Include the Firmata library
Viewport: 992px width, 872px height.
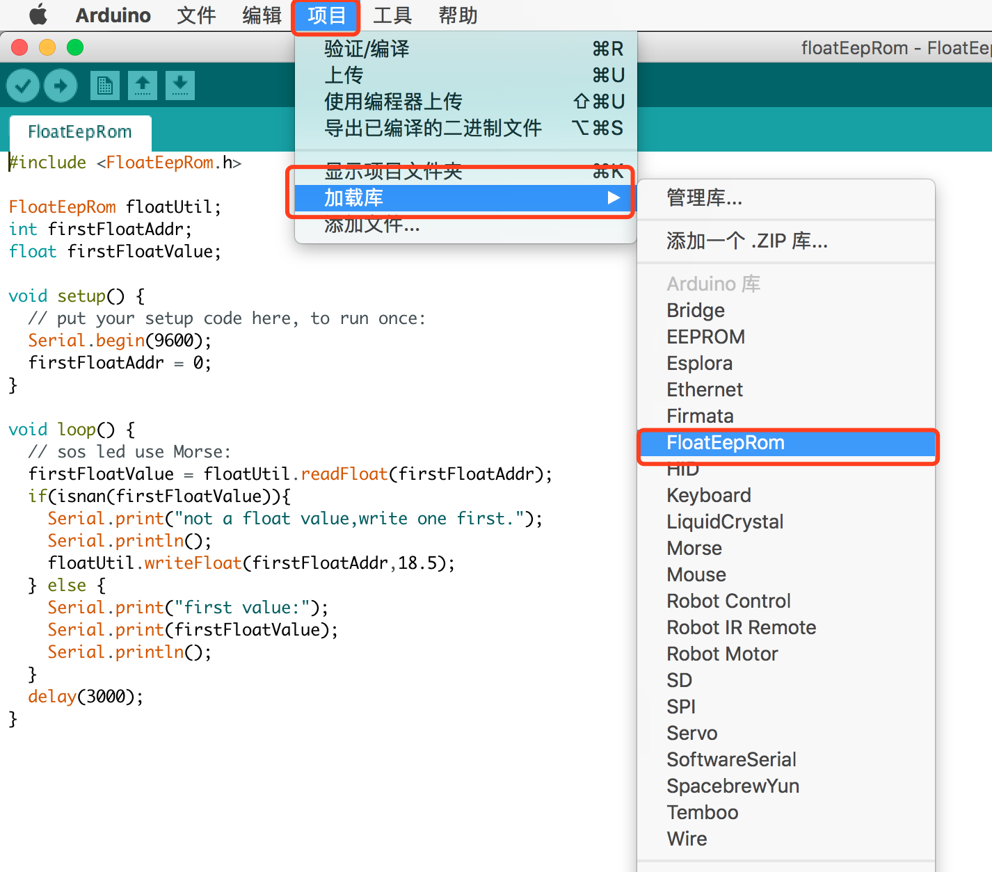tap(786, 416)
